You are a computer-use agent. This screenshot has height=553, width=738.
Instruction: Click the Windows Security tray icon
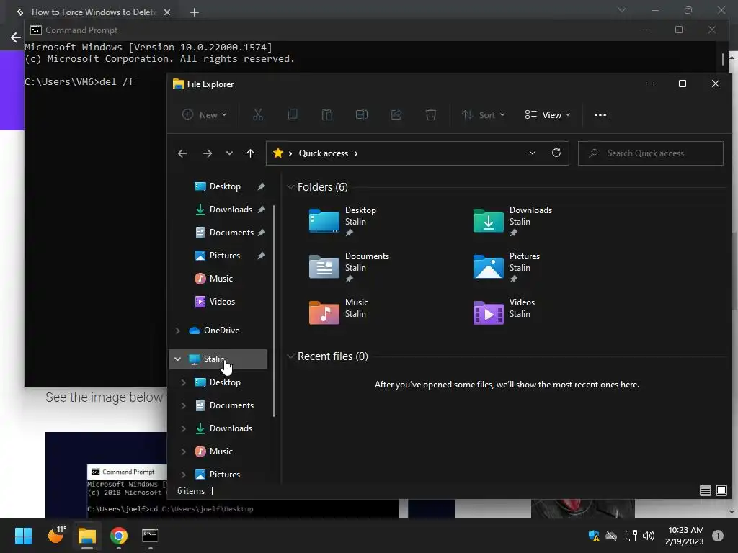[x=594, y=536]
